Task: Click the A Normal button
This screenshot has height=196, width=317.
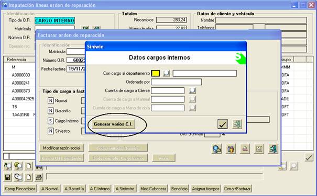Action: pos(50,189)
